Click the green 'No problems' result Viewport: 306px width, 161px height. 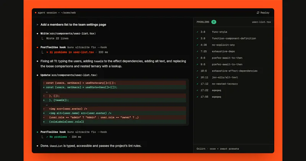[x=57, y=137]
